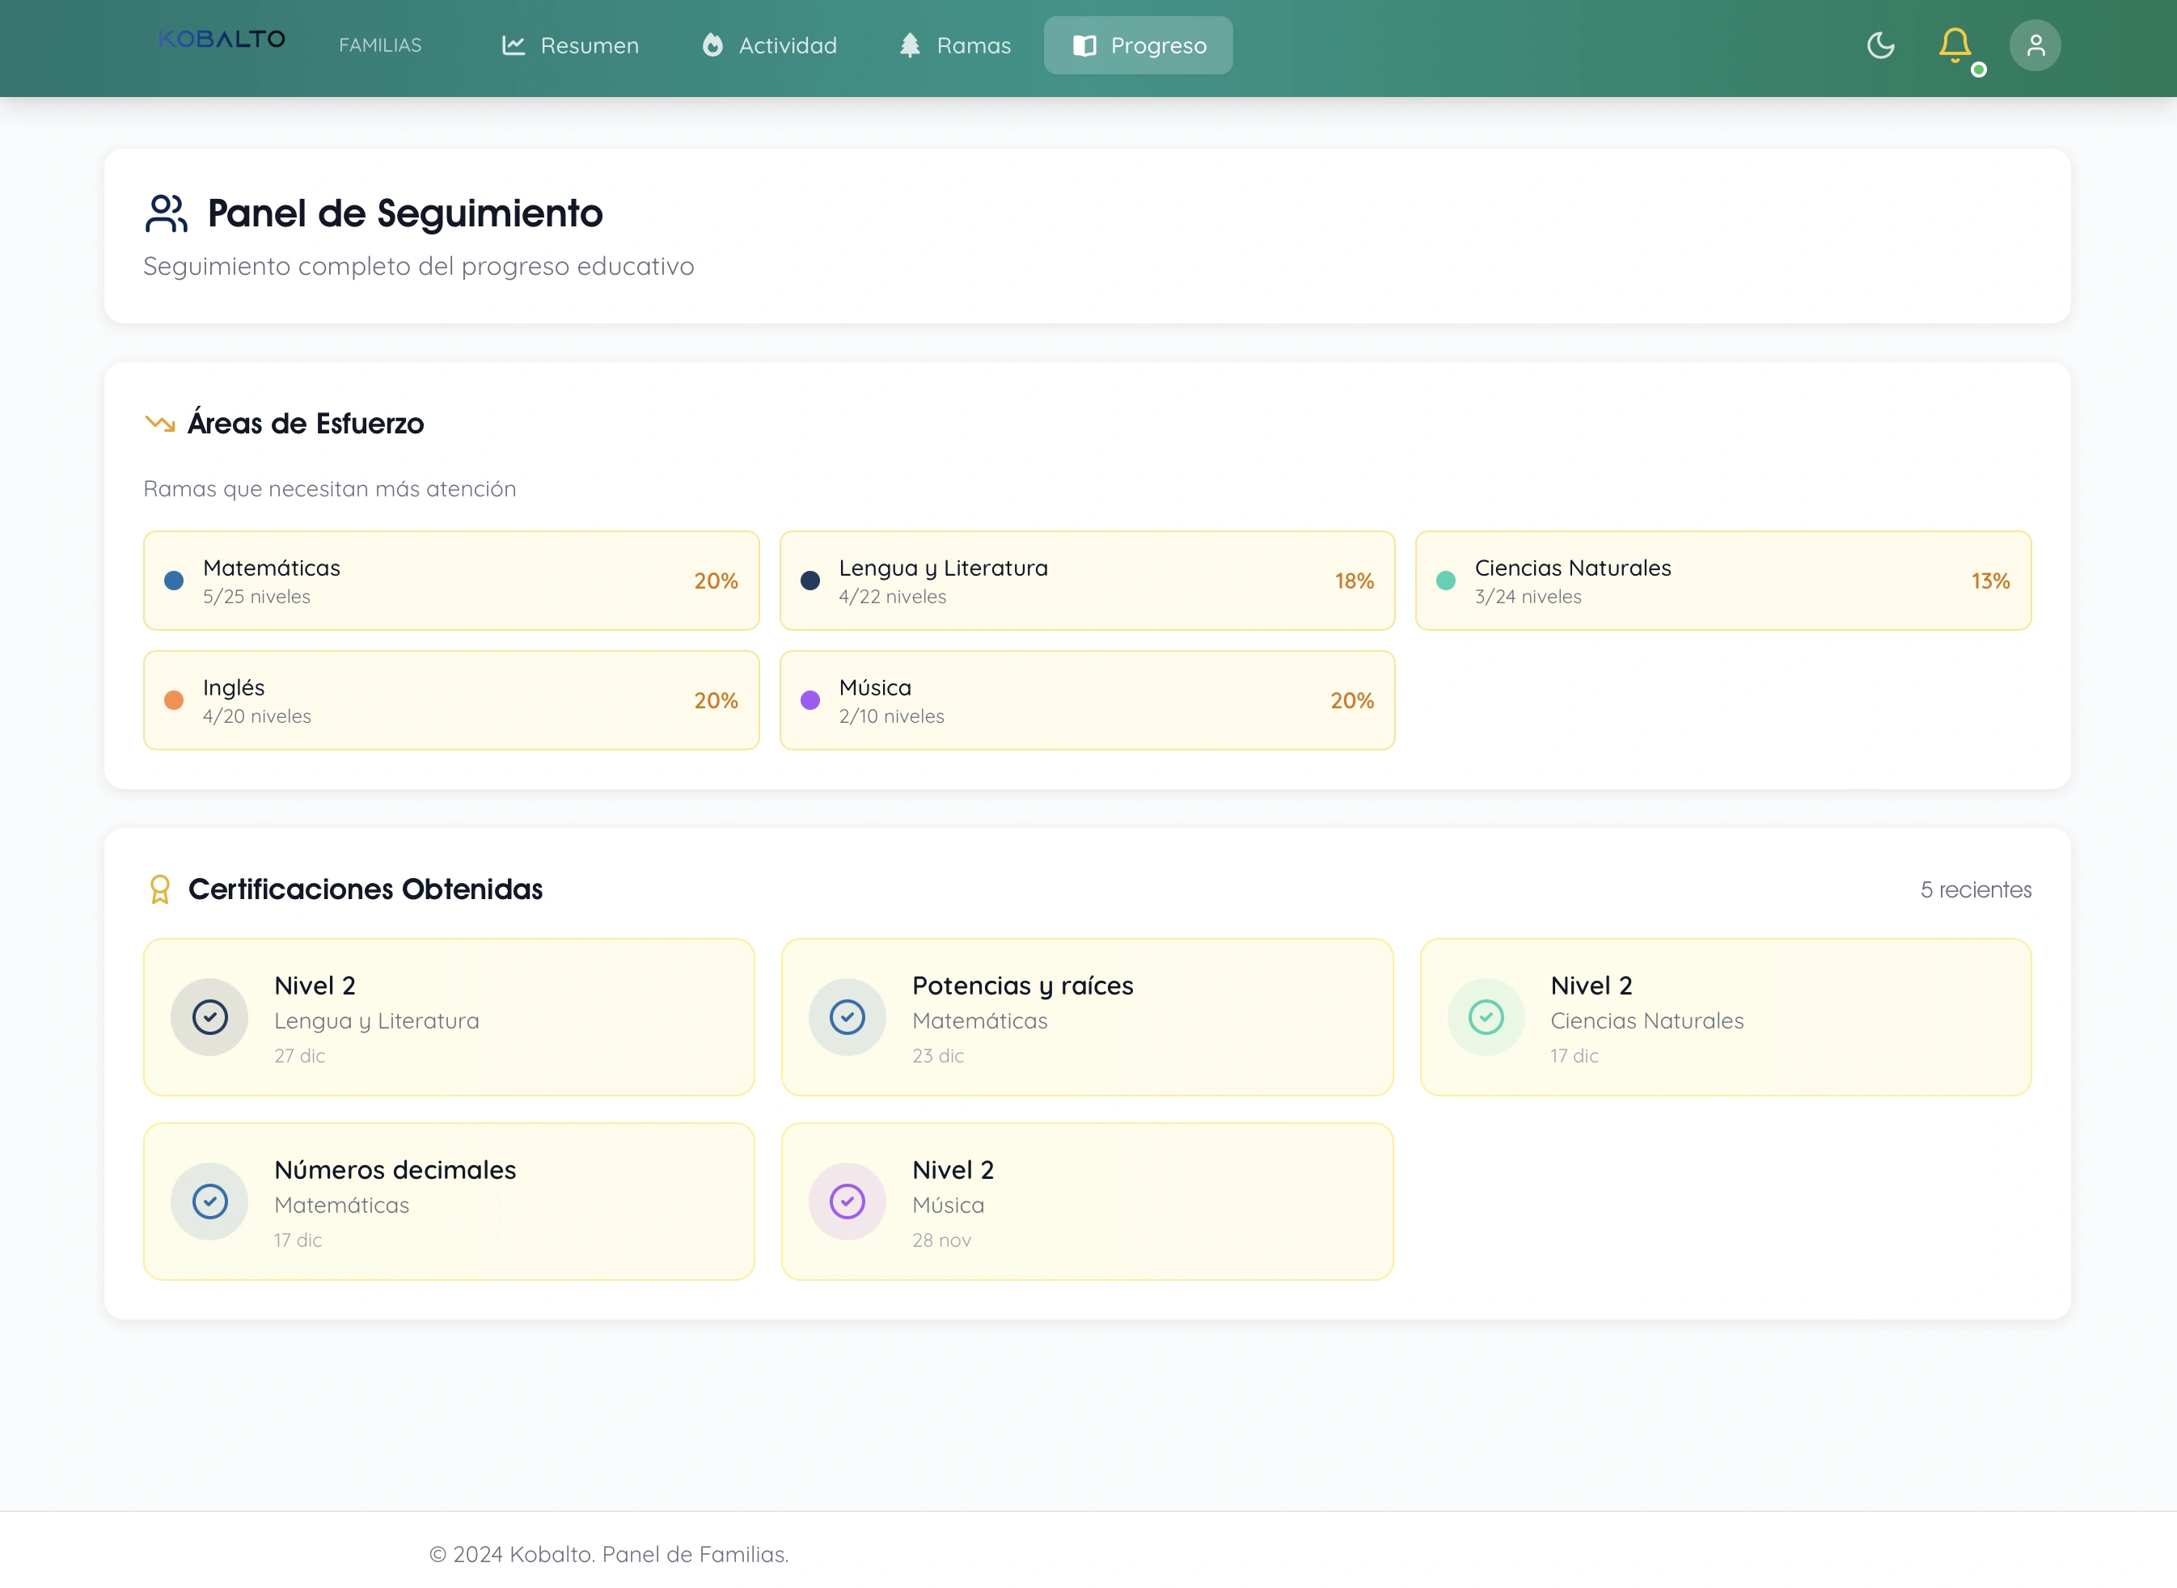This screenshot has width=2177, height=1588.
Task: Click check icon on Números decimales certificate
Action: [x=209, y=1202]
